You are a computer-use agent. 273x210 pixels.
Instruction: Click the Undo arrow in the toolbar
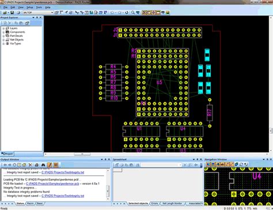[x=112, y=13]
